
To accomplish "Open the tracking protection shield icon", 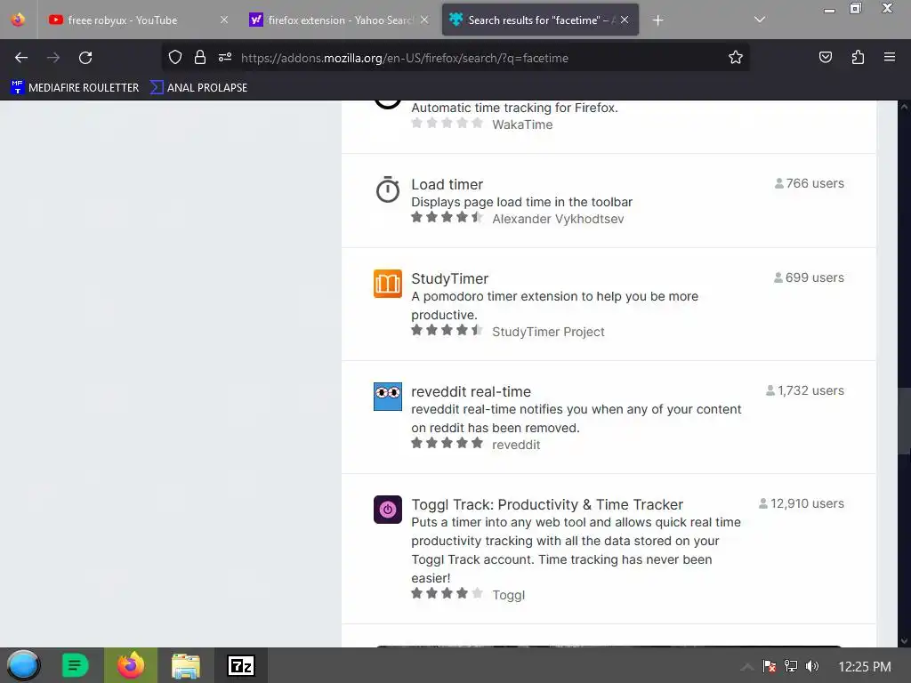I will 175,58.
